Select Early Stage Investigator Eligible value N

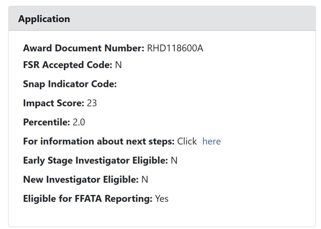[174, 160]
